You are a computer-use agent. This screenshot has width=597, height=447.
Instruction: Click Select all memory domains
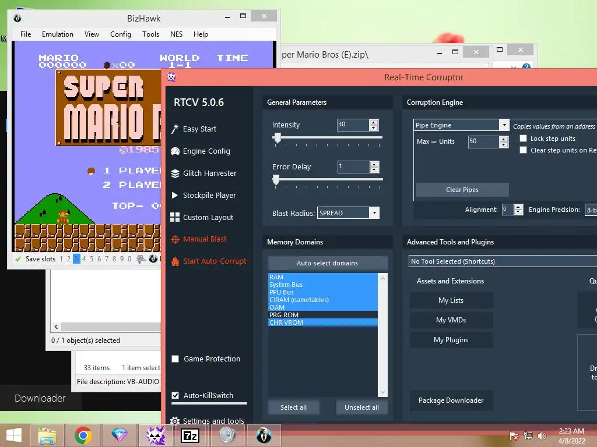point(294,407)
